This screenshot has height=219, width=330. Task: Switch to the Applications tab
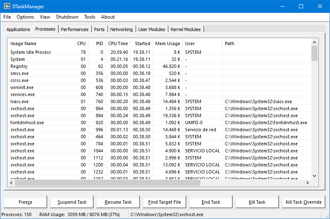(18, 29)
